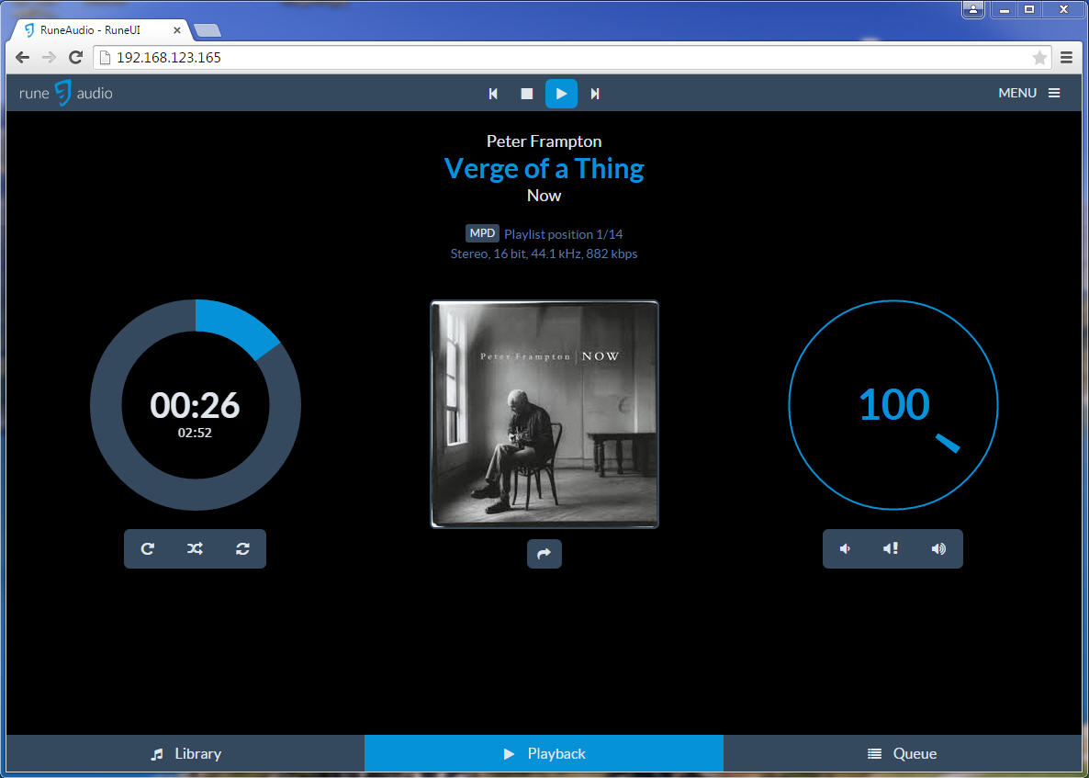1089x778 pixels.
Task: Click the volume value 100
Action: point(893,404)
